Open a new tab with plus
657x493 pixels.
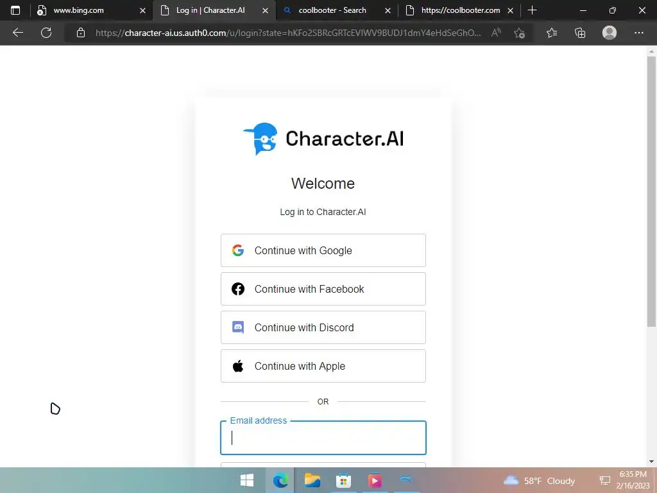(x=532, y=10)
